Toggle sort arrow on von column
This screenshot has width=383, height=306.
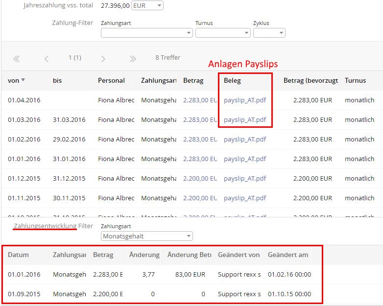tap(23, 80)
